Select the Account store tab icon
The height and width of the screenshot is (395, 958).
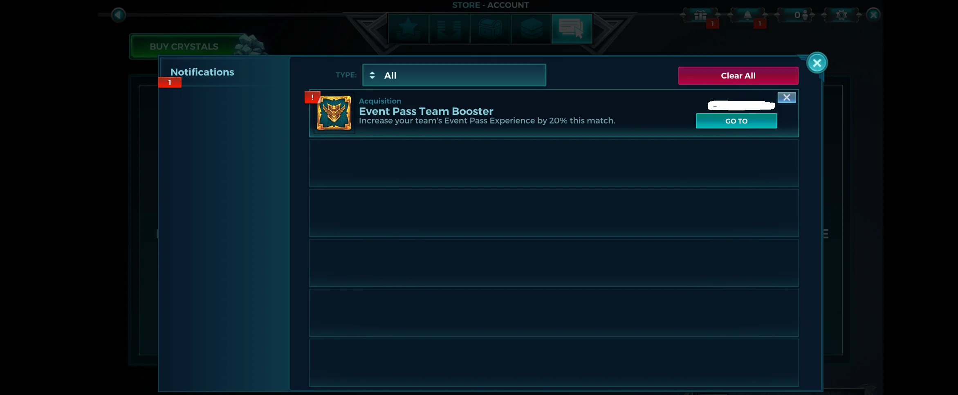[x=572, y=29]
